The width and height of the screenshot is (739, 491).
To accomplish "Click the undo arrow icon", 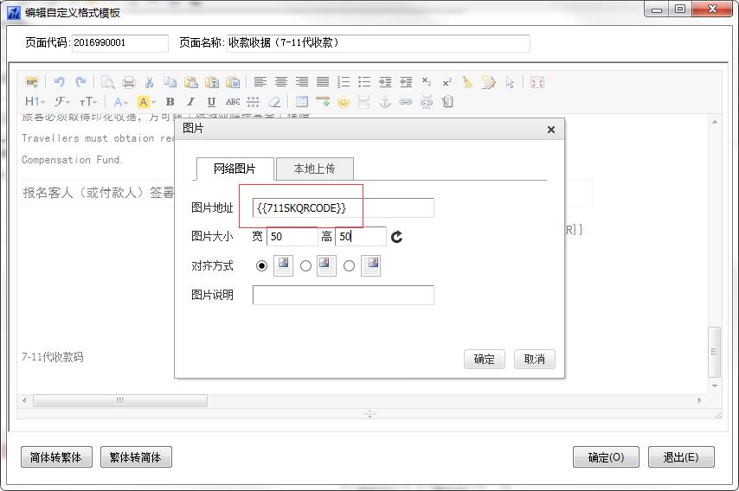I will tap(59, 82).
